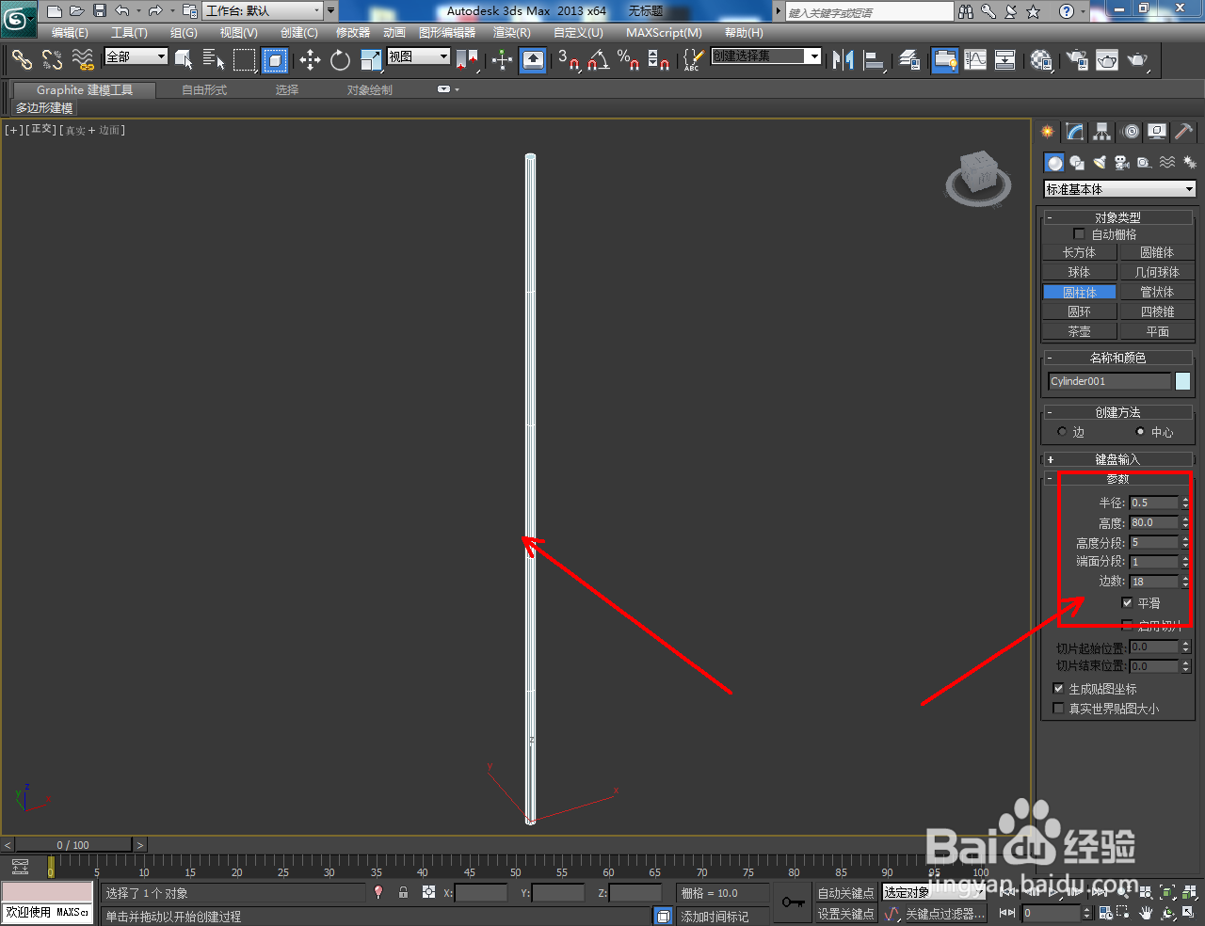Expand the 键盘输入 rollout
Viewport: 1205px width, 926px height.
[x=1118, y=459]
